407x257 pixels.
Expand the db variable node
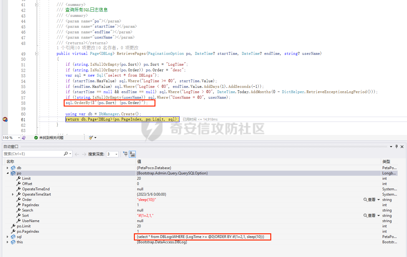[x=8, y=168]
